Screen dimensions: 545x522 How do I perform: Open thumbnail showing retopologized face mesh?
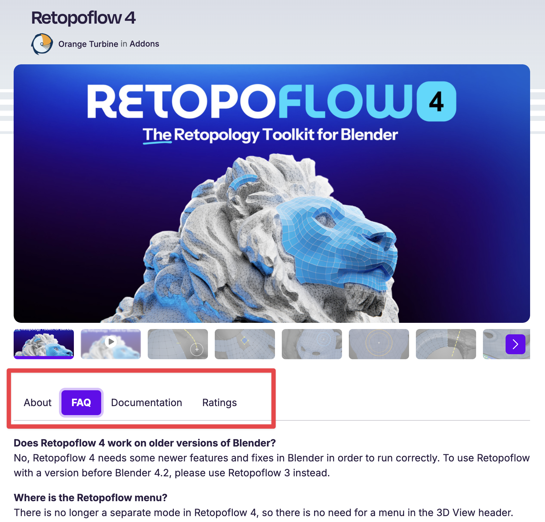tap(312, 344)
